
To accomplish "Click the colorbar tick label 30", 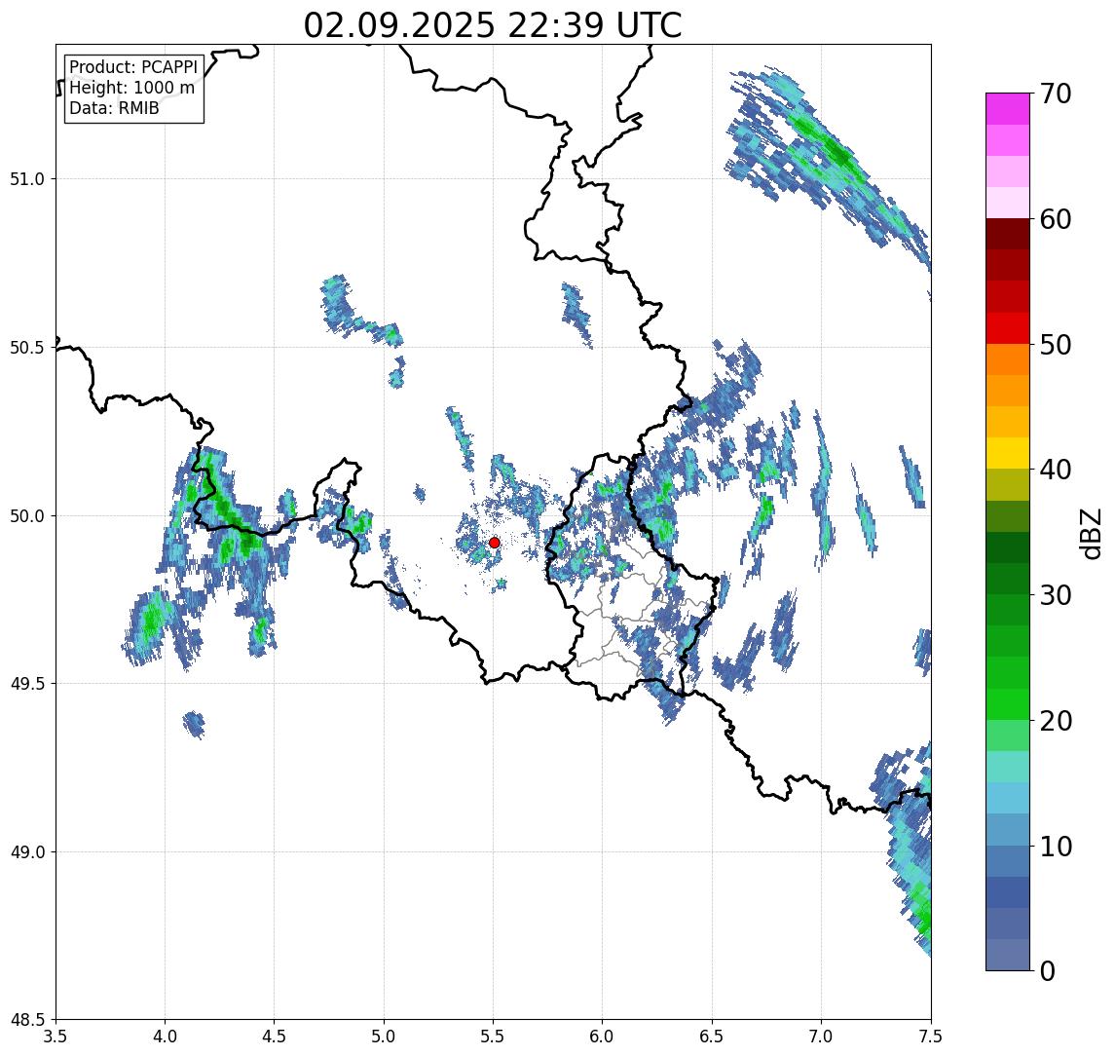I will point(1056,595).
